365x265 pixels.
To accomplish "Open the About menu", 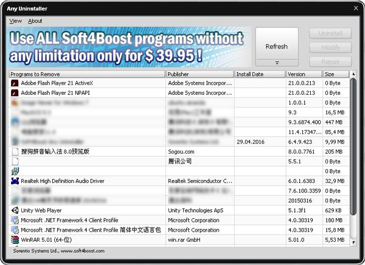I will pyautogui.click(x=35, y=21).
